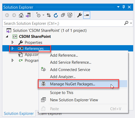Expand the References node

13,48
